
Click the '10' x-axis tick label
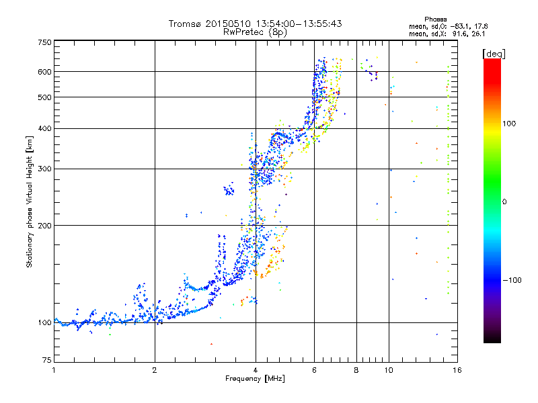pos(389,370)
